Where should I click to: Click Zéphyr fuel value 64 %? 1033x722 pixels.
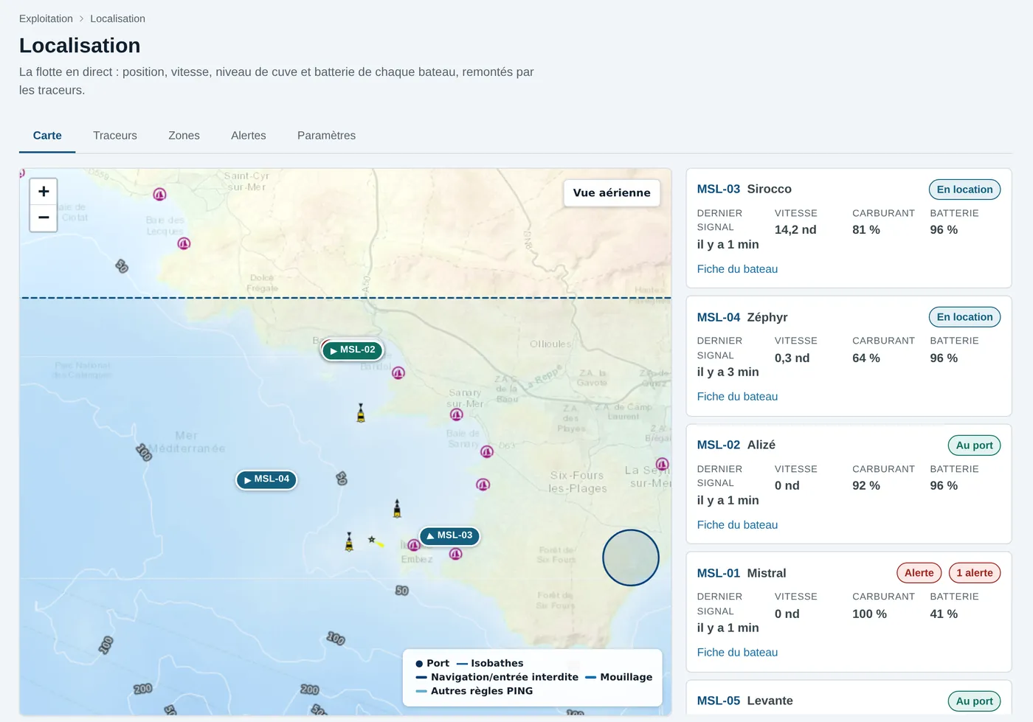coord(866,358)
